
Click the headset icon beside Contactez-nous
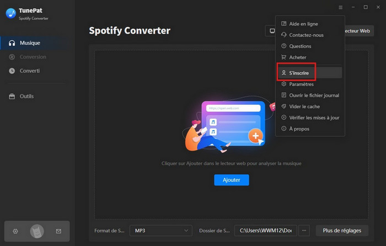tap(284, 35)
